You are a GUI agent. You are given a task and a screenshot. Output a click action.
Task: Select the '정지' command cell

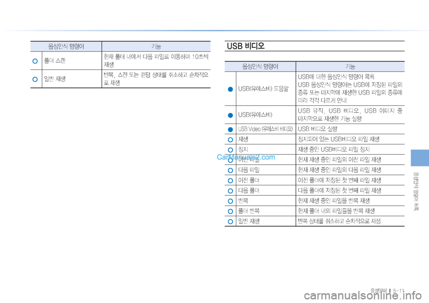[243, 149]
